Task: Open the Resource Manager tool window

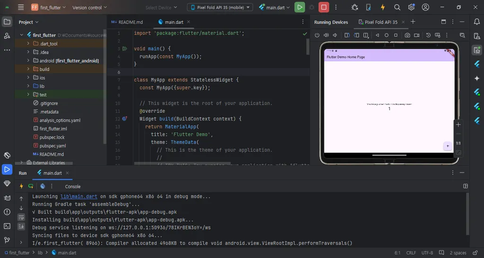Action: [x=7, y=36]
